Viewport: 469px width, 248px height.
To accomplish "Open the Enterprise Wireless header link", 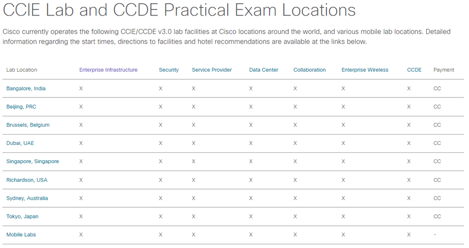I will pos(365,70).
